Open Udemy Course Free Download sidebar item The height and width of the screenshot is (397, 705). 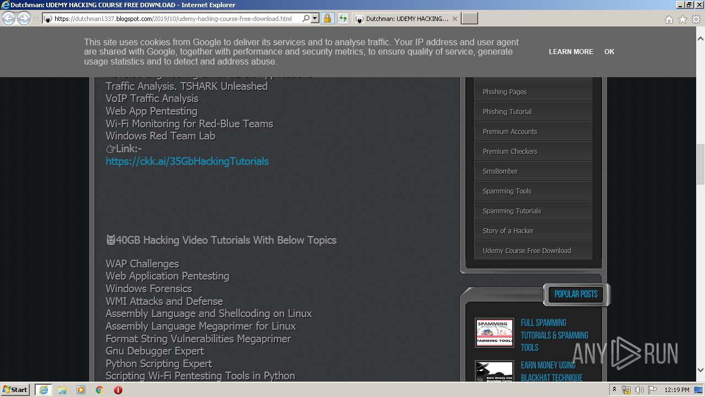click(x=533, y=250)
